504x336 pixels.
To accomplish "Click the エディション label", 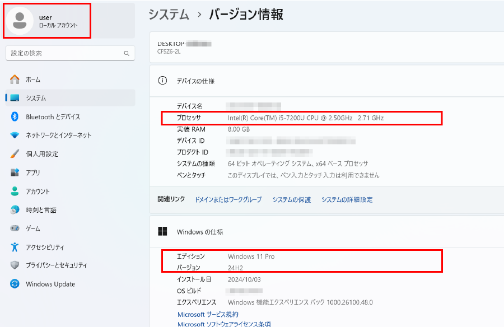I will tap(190, 256).
